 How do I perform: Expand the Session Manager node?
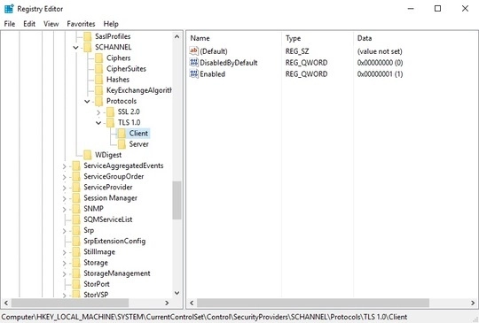point(65,199)
